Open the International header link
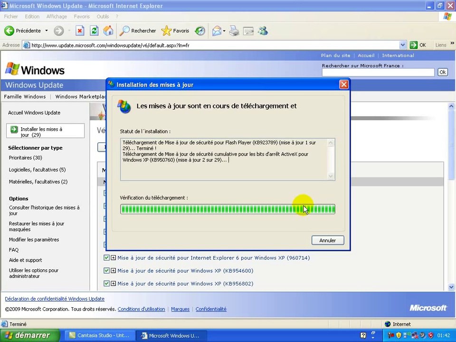456x342 pixels. pos(398,55)
